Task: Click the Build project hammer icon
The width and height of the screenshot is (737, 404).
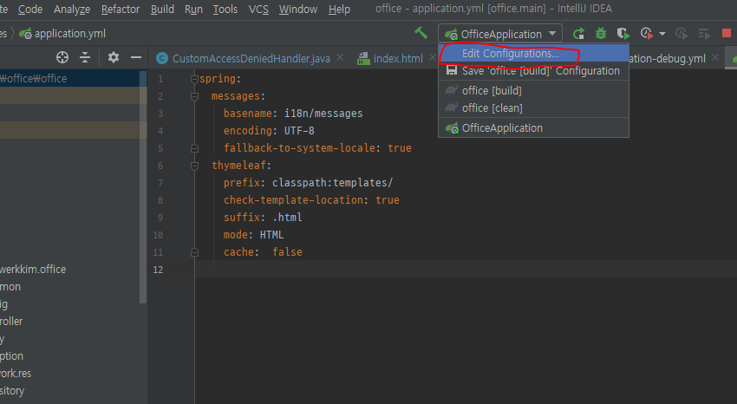Action: [x=421, y=33]
